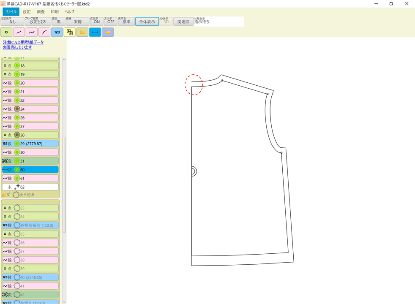Screen dimensions: 415x304
Task: Click the dashed gear on row 40
Action: coord(17,277)
